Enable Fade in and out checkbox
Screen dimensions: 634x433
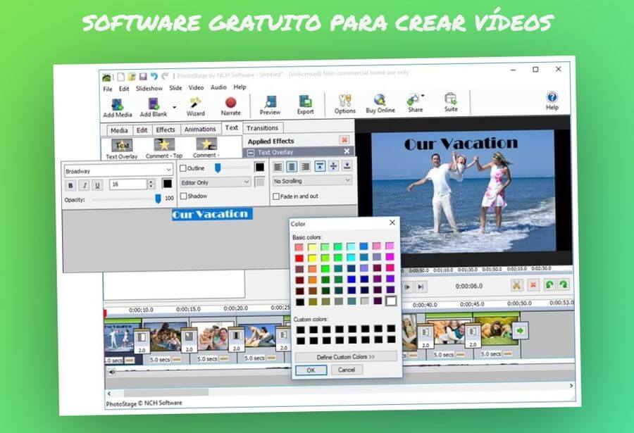tap(276, 196)
